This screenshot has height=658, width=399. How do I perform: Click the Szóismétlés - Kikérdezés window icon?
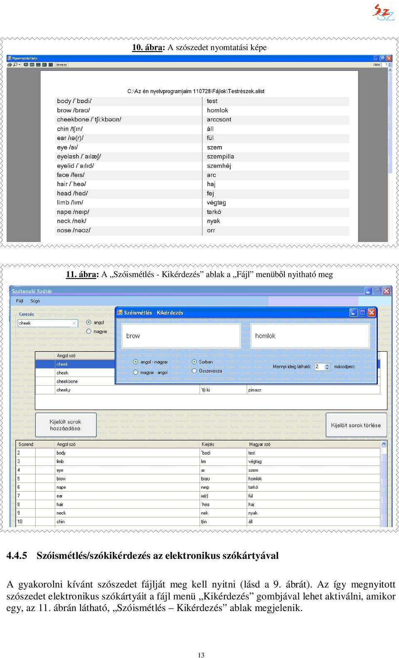point(119,313)
